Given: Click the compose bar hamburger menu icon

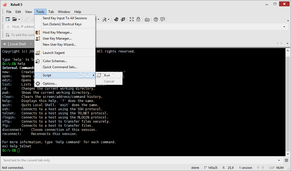Looking at the screenshot, I should pos(286,160).
